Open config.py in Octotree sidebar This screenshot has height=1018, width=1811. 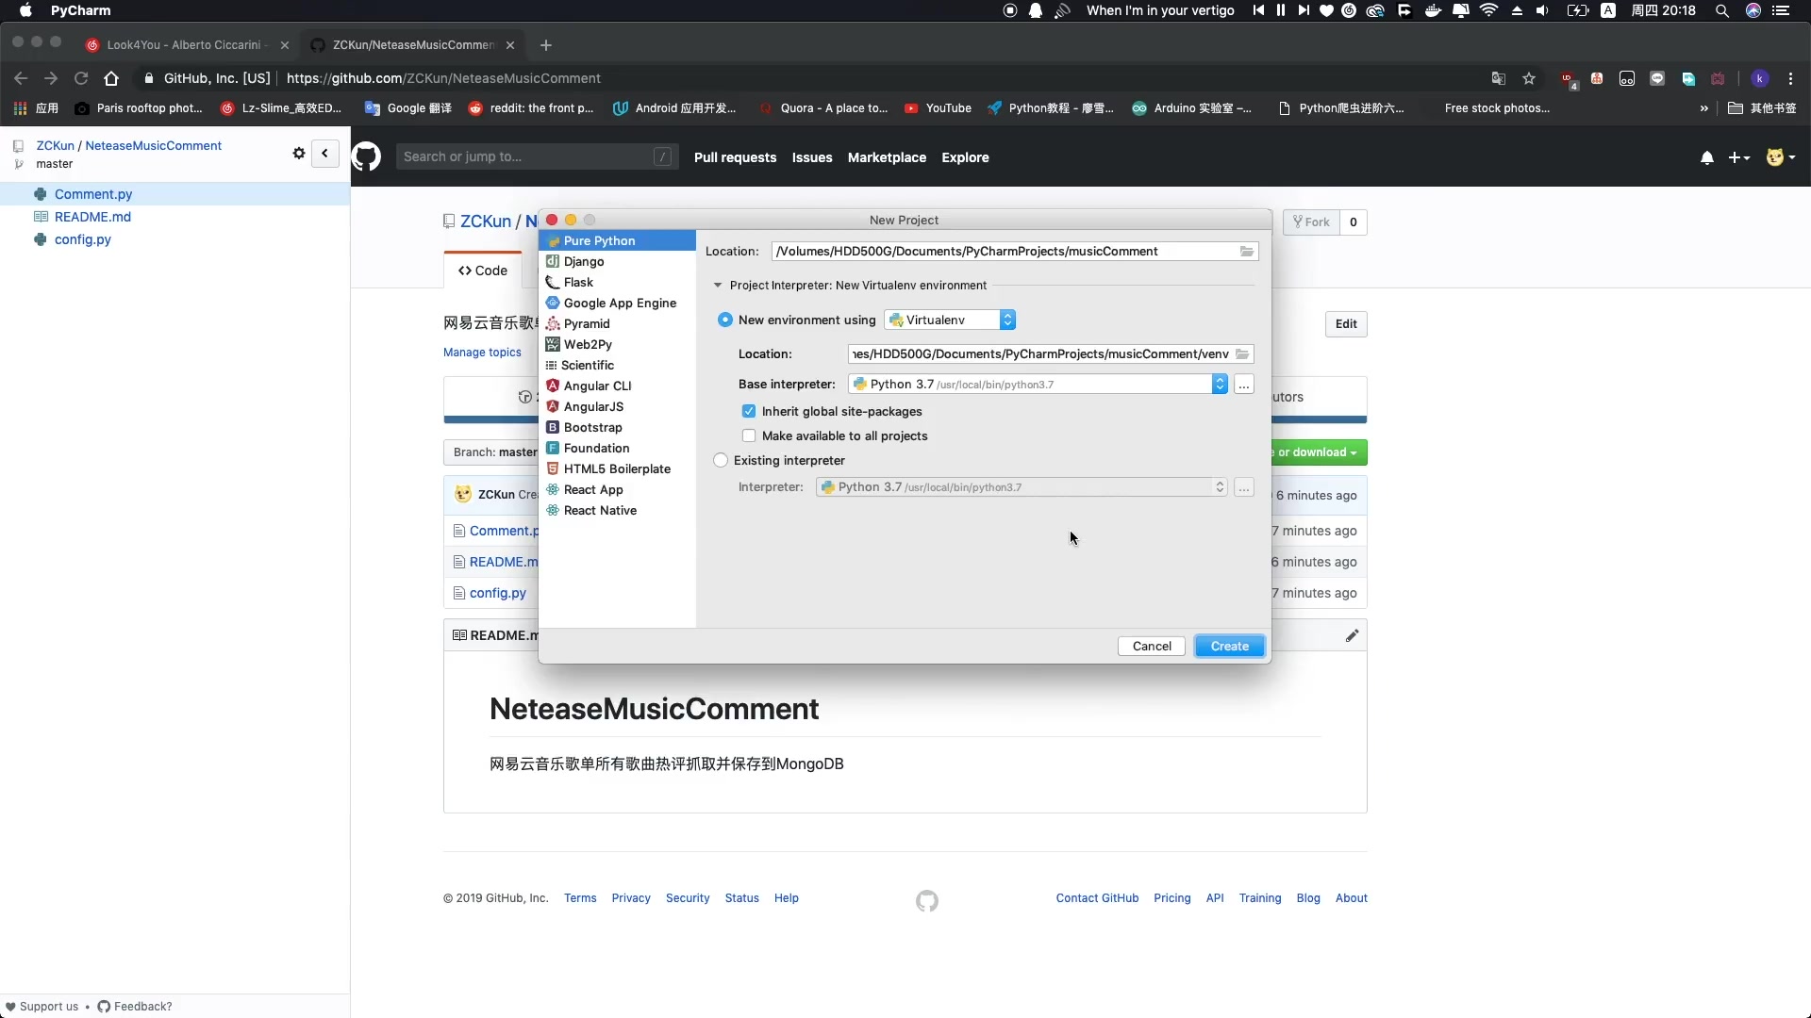(83, 239)
